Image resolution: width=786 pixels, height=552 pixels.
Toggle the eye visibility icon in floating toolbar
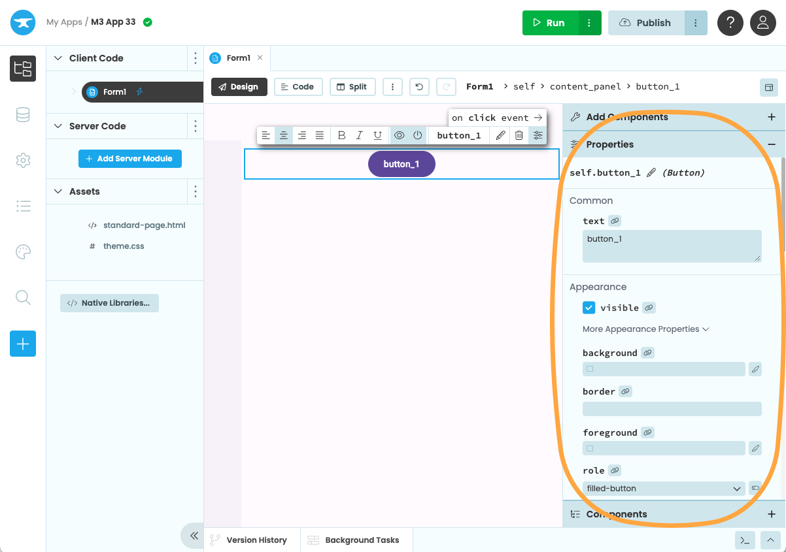click(399, 135)
